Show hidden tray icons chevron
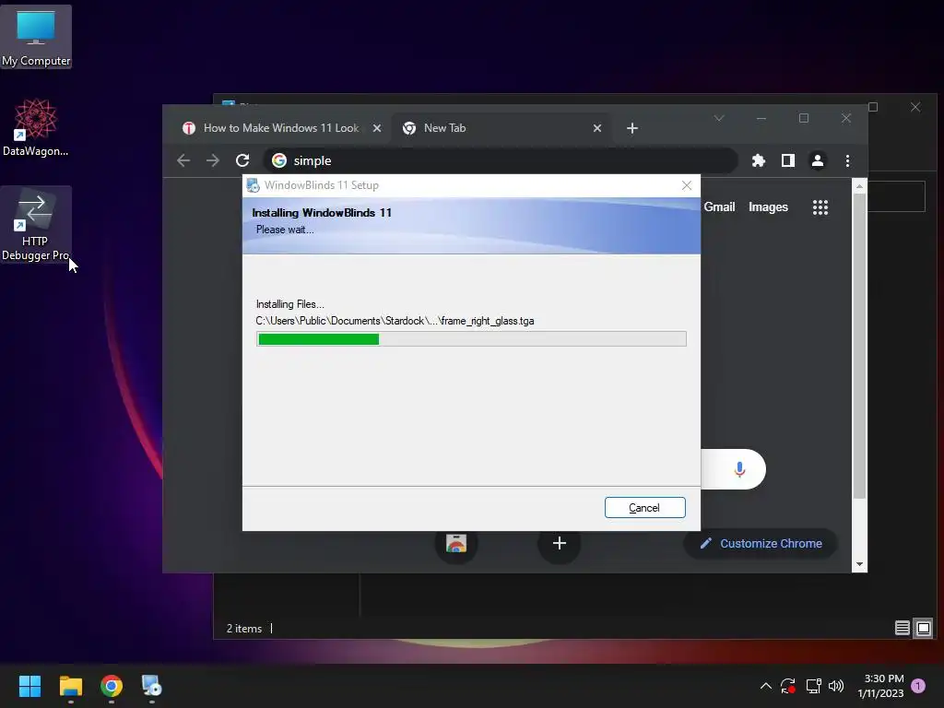 click(766, 686)
